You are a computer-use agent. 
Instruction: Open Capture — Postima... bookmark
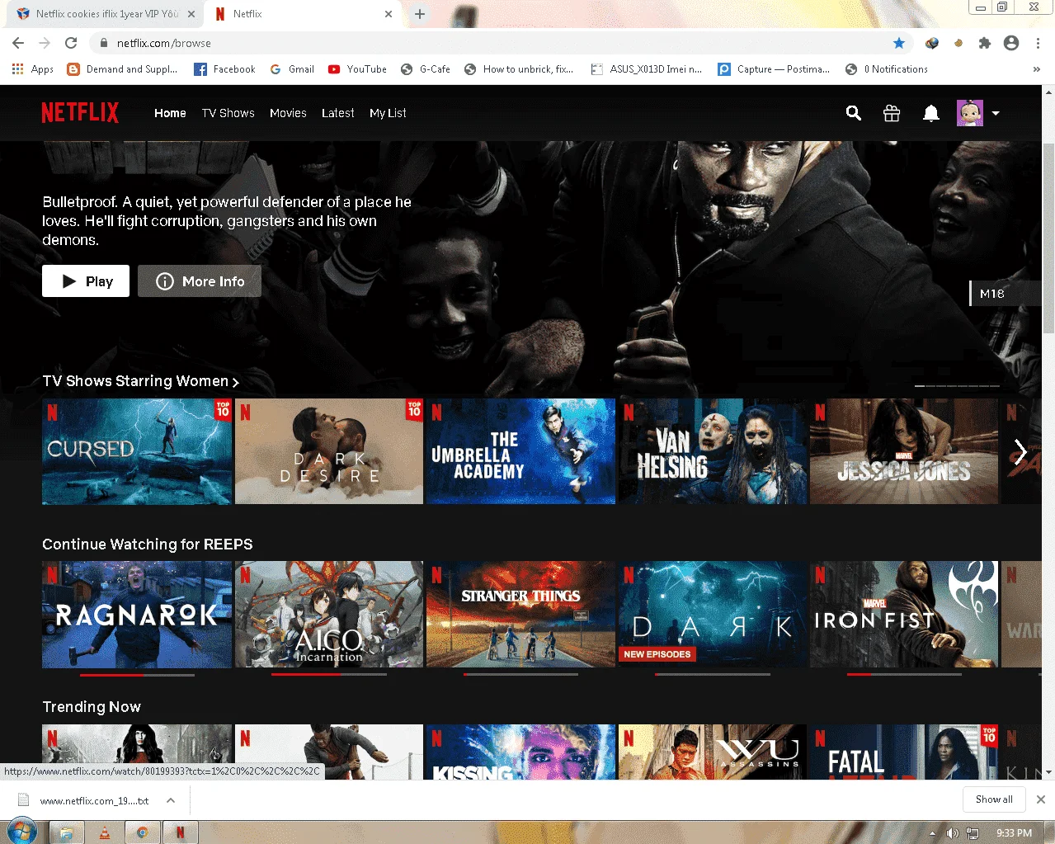pyautogui.click(x=774, y=69)
